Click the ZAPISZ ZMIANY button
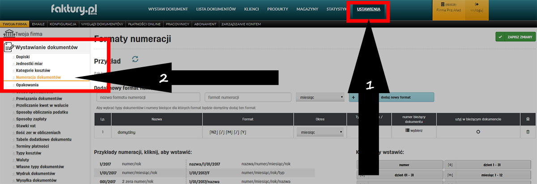 tap(516, 37)
